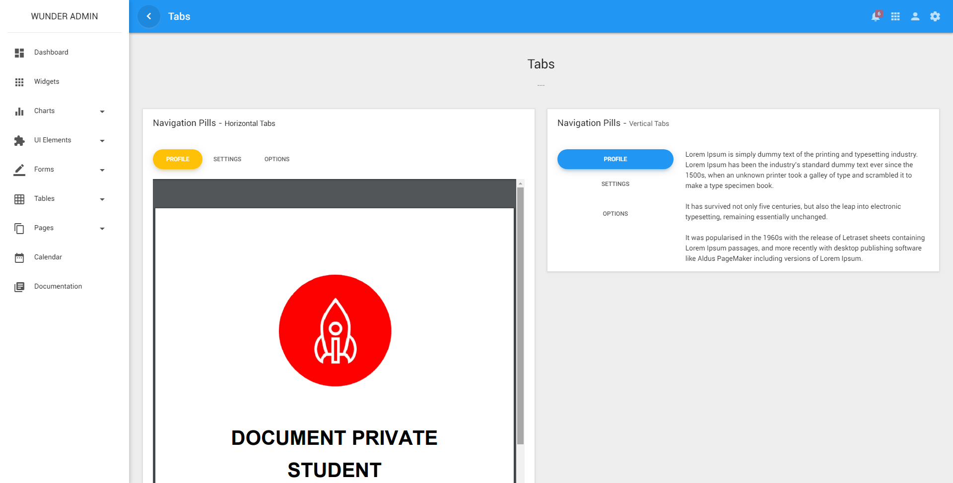Click the UI Elements label in sidebar
This screenshot has height=483, width=953.
[x=53, y=140]
